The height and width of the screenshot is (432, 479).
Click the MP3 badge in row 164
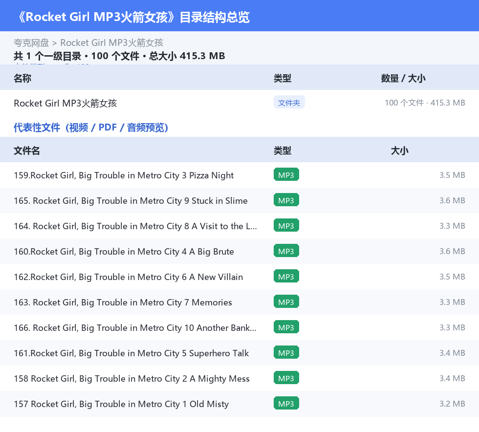286,225
